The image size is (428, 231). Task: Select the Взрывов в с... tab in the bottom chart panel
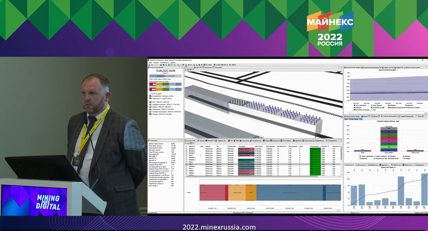click(385, 165)
